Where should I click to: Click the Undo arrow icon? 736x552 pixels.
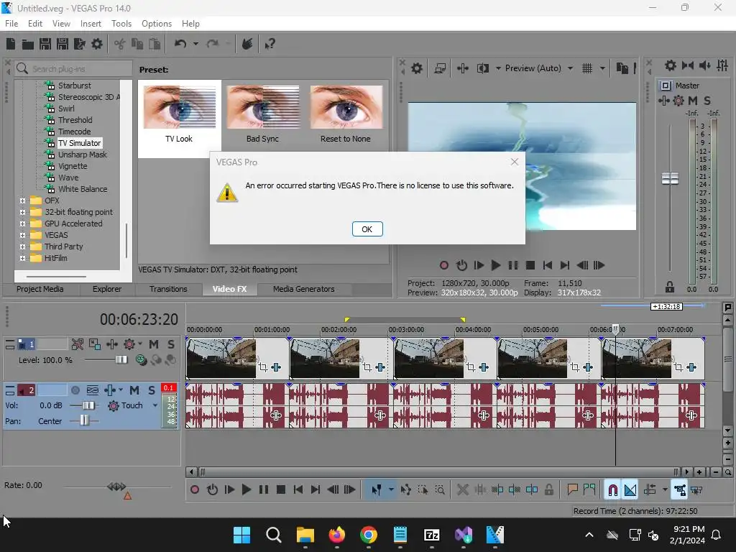(x=180, y=44)
